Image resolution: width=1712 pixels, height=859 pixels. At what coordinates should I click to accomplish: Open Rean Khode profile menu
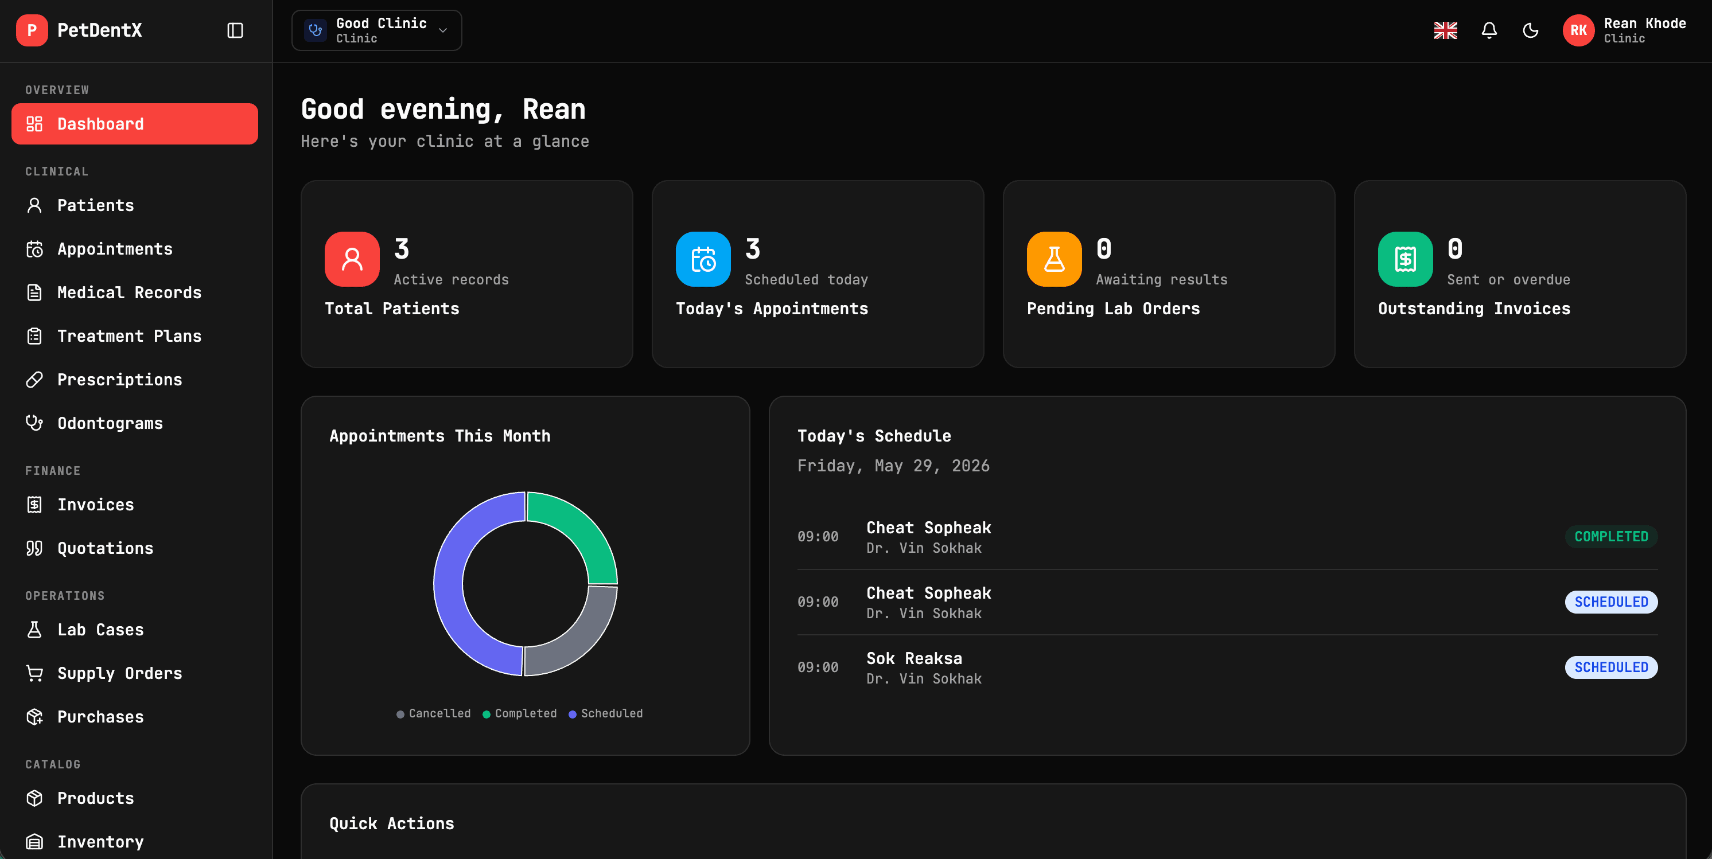1624,30
